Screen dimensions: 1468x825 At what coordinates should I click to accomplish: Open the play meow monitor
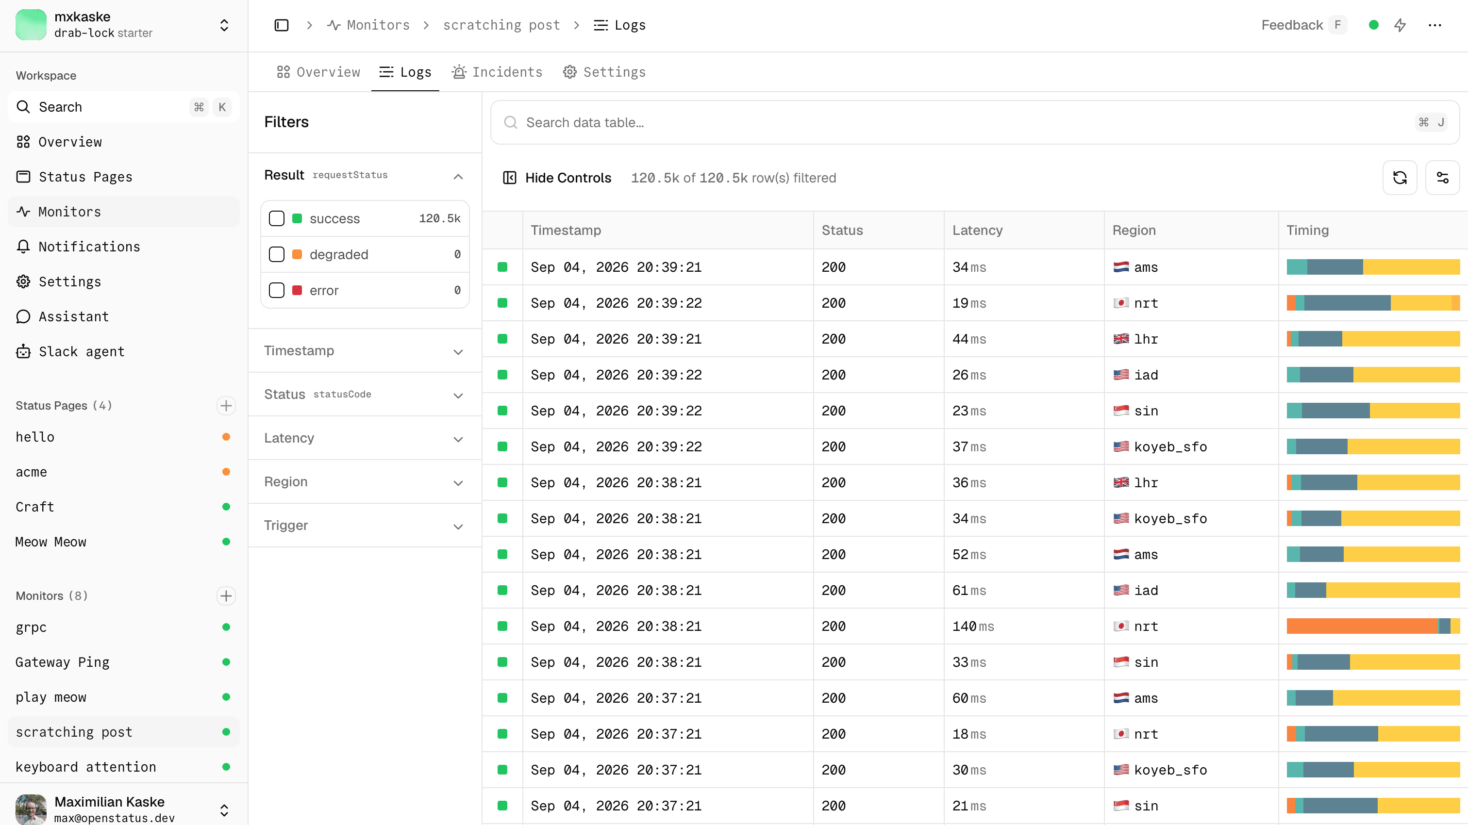point(124,697)
